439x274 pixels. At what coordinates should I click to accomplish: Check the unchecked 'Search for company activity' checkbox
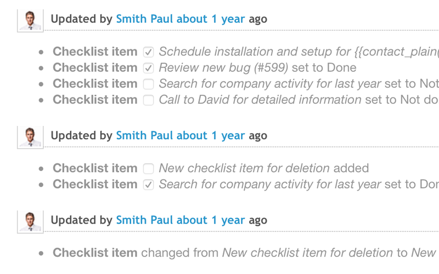[x=148, y=84]
